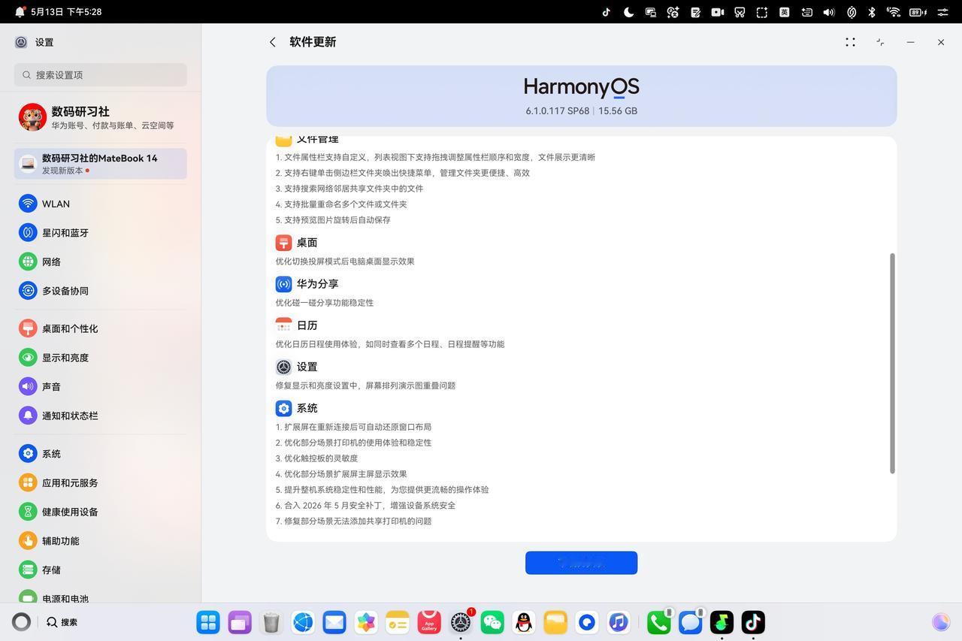Open control center sliders icon
962x641 pixels.
[x=942, y=12]
